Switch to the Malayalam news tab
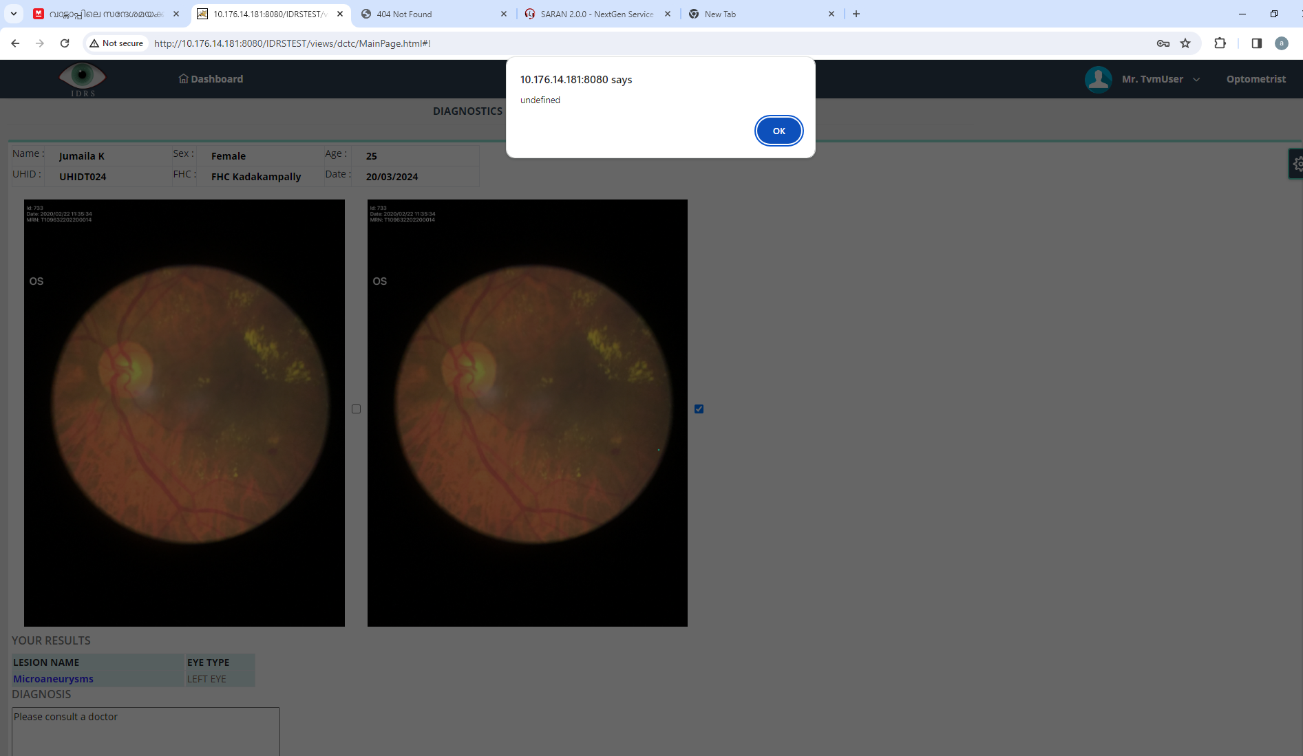Image resolution: width=1303 pixels, height=756 pixels. tap(107, 14)
